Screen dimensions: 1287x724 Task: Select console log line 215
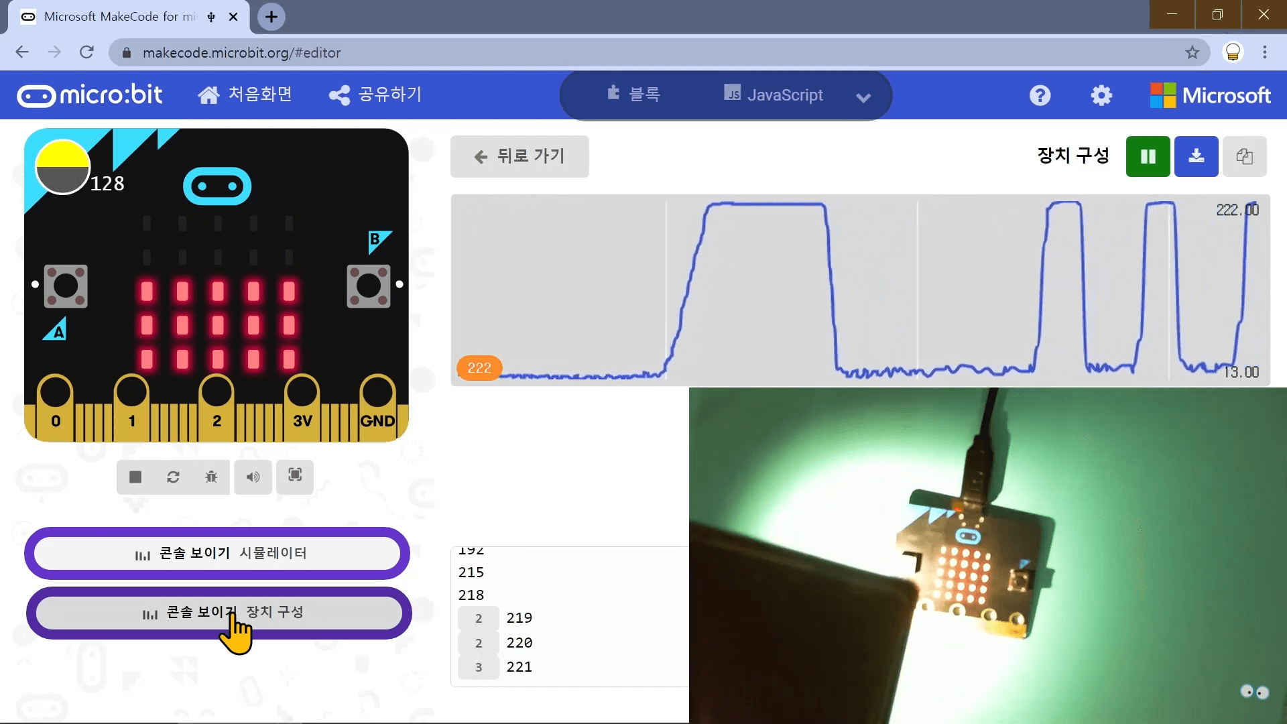471,572
